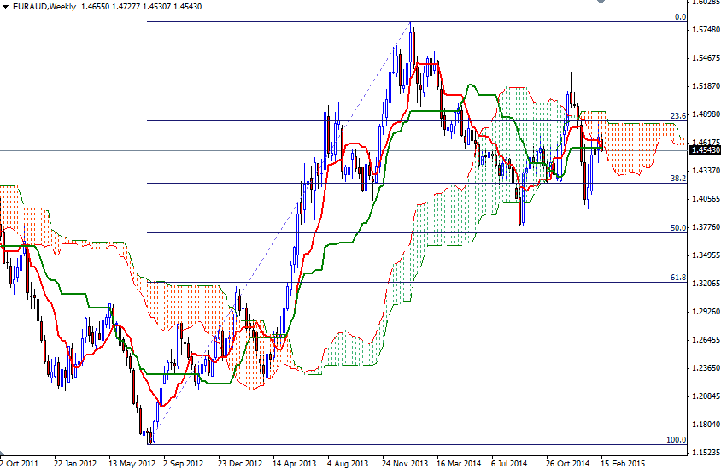The image size is (721, 469).
Task: Click the 22 Jan 2012 date label
Action: tap(75, 463)
